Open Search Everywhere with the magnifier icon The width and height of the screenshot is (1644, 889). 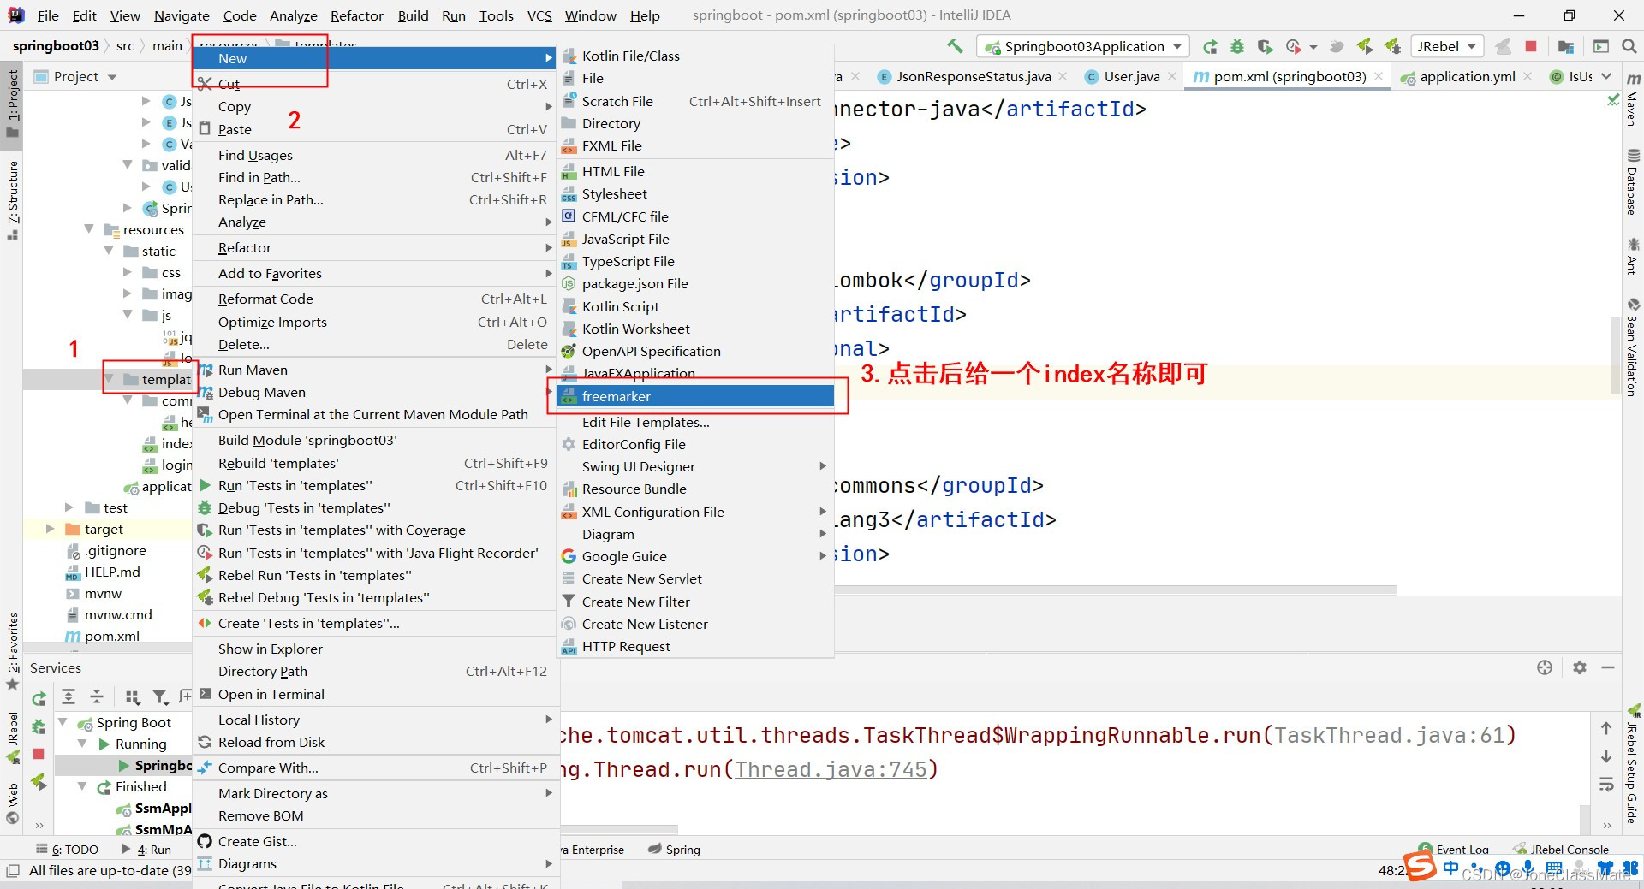pyautogui.click(x=1629, y=46)
